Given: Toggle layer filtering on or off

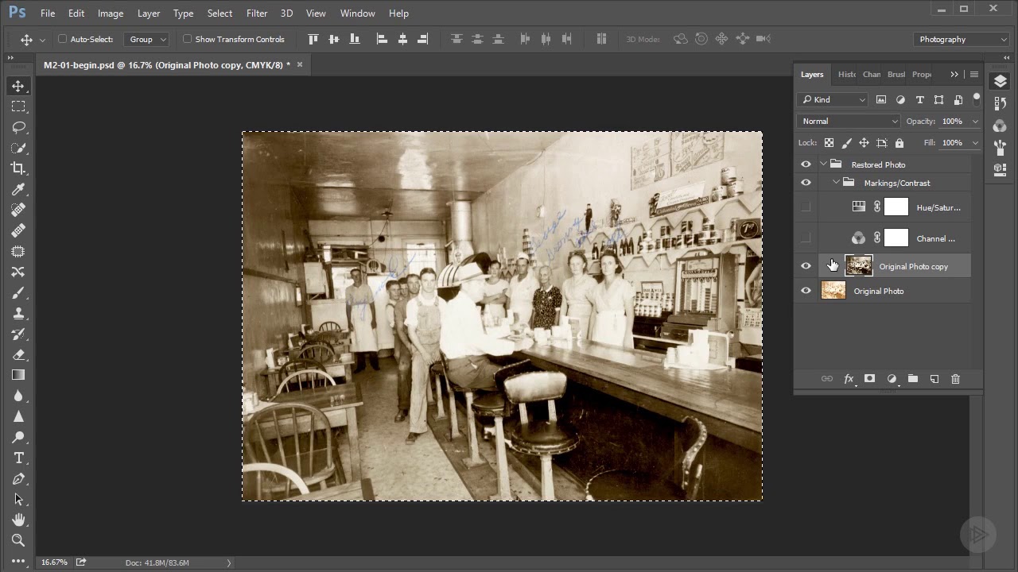Looking at the screenshot, I should [x=976, y=99].
